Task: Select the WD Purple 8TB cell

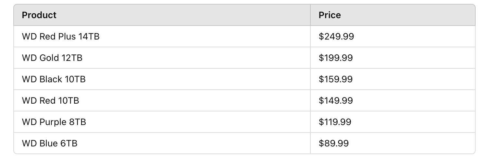Action: click(162, 122)
